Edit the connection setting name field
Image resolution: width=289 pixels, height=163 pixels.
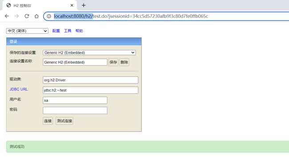click(75, 62)
